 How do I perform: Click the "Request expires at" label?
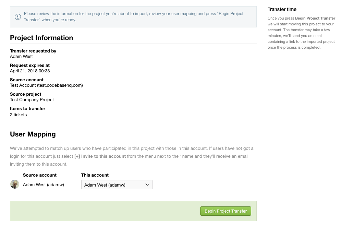tap(30, 65)
